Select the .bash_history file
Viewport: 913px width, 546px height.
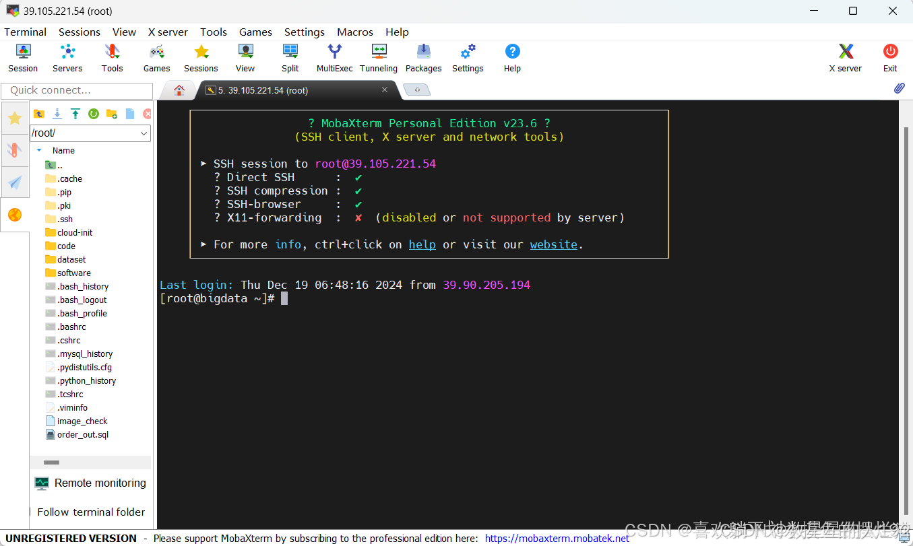77,286
